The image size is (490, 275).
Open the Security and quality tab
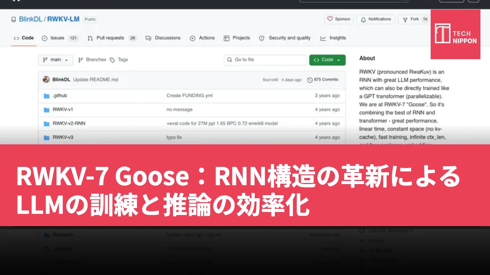point(285,38)
